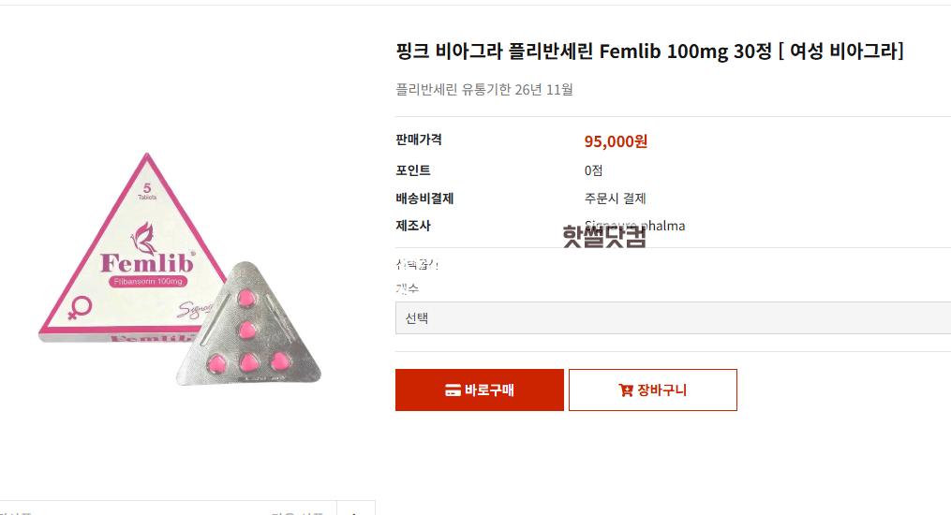Click the product title mentioning Femlib 100mg 30정

[x=650, y=52]
